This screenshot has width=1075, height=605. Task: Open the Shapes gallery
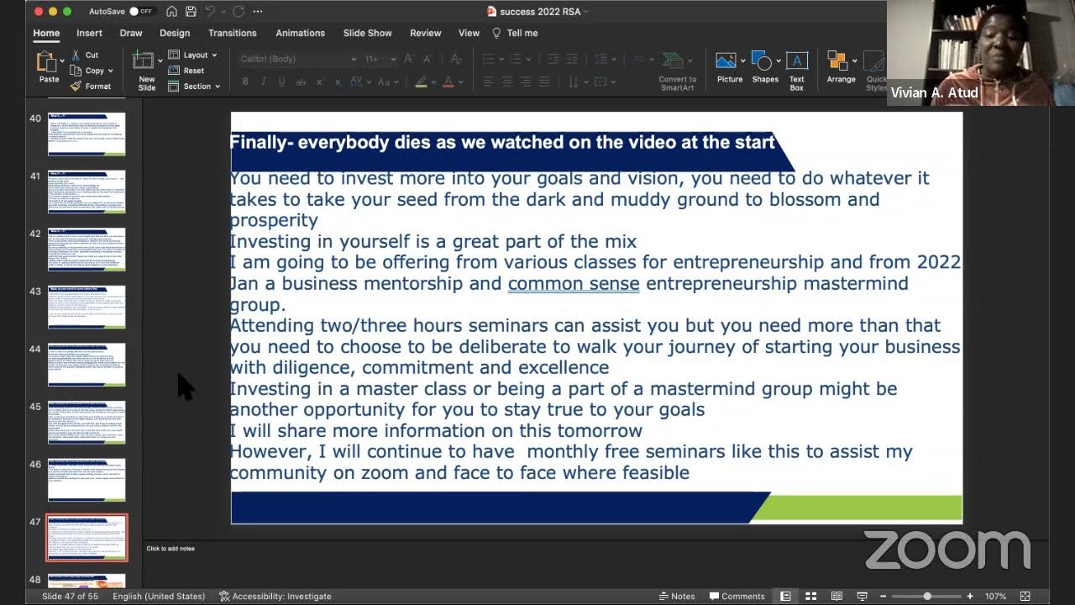click(x=764, y=62)
